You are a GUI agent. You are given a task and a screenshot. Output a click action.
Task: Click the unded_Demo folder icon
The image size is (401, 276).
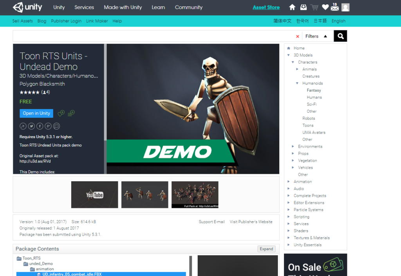(x=26, y=264)
